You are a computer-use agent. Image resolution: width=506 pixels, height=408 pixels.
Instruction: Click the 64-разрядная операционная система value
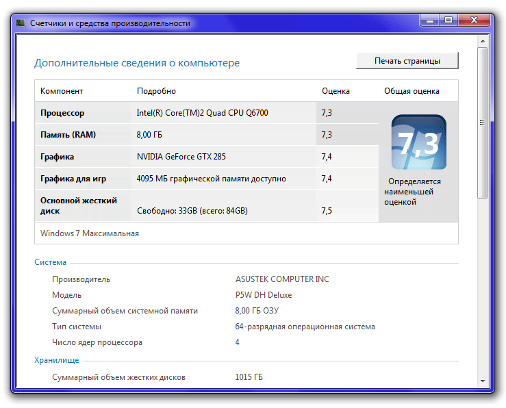point(305,327)
